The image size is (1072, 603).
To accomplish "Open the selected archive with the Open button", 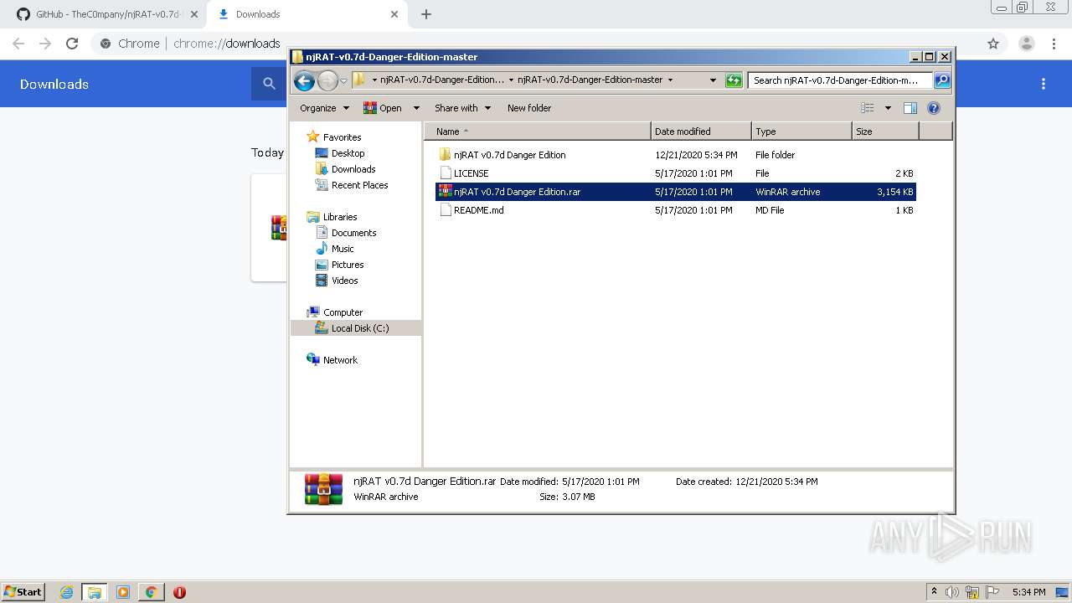I will (383, 108).
